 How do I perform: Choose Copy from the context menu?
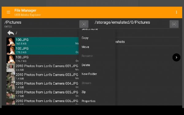85,38
